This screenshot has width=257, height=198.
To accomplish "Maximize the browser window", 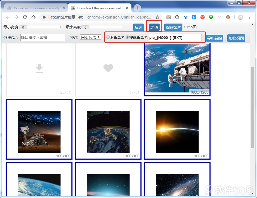I will tap(239, 3).
